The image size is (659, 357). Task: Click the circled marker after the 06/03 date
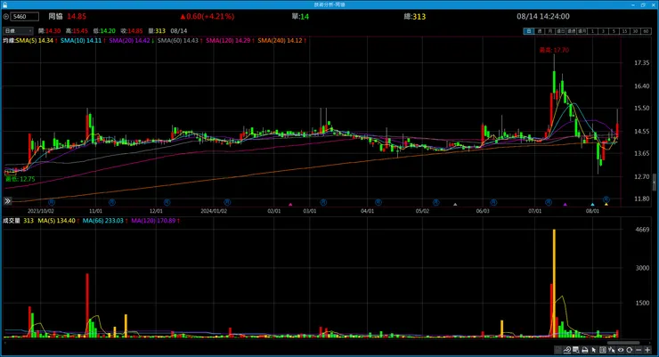(x=493, y=202)
